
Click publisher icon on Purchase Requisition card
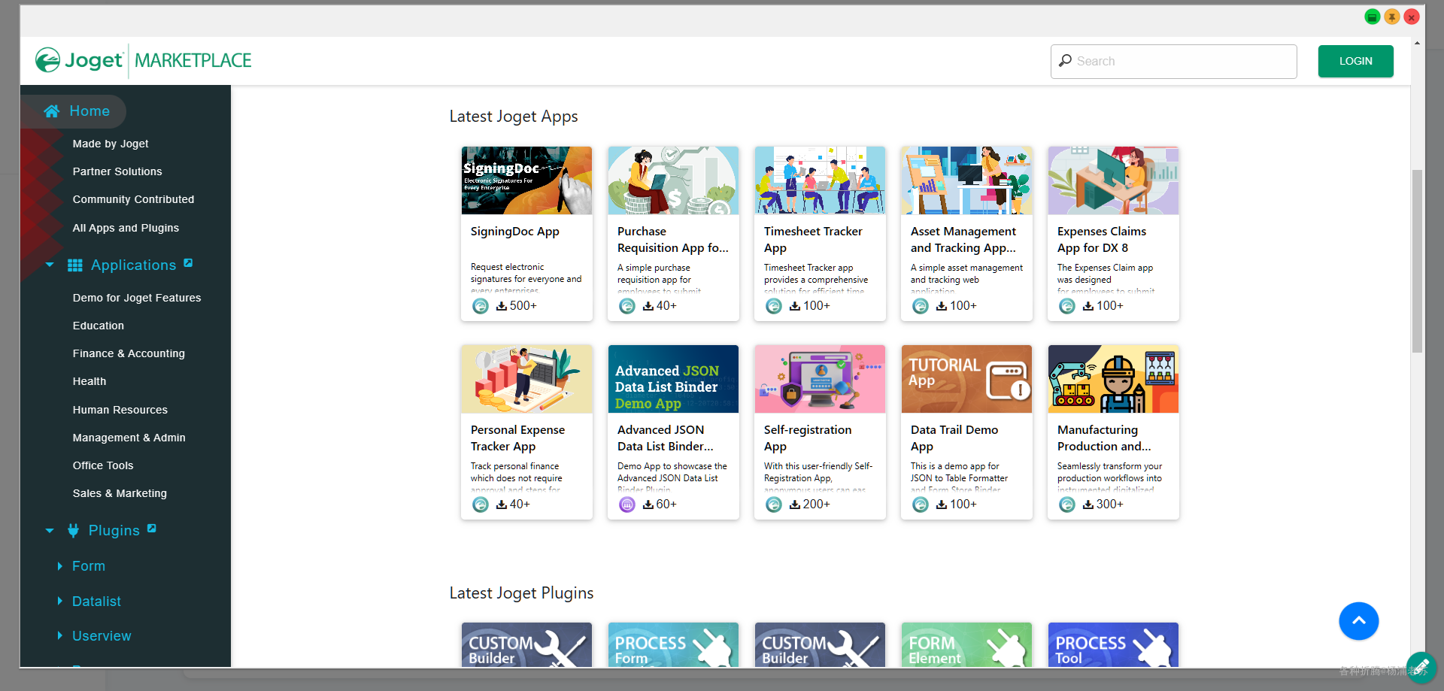pyautogui.click(x=627, y=306)
